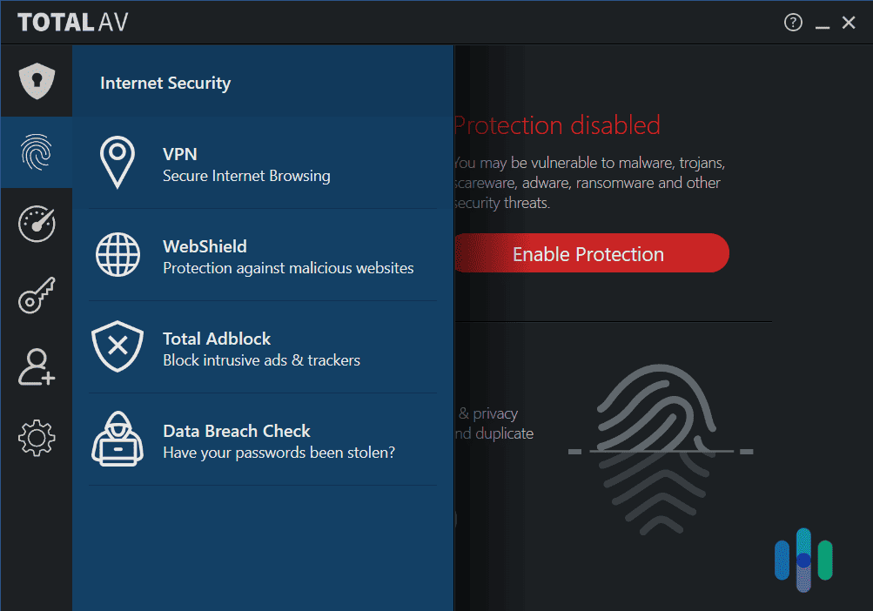Click the WebShield globe icon
The image size is (873, 611).
(118, 255)
